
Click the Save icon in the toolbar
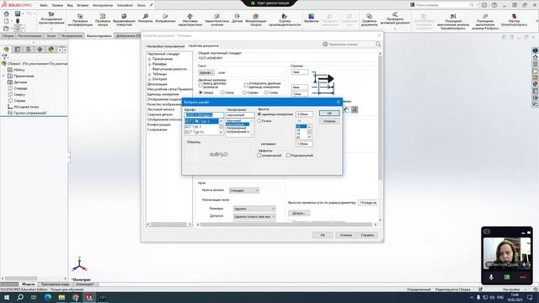(18, 13)
